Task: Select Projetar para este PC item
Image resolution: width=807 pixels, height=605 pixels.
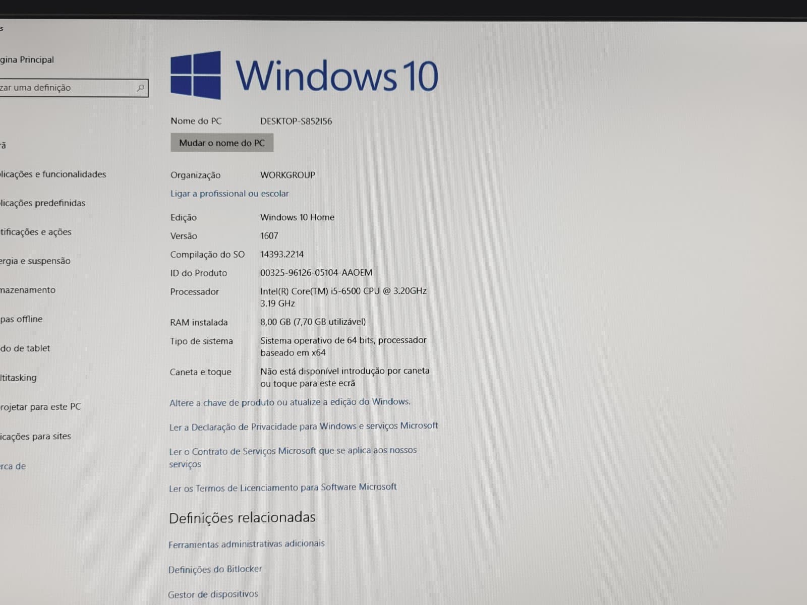Action: 40,407
